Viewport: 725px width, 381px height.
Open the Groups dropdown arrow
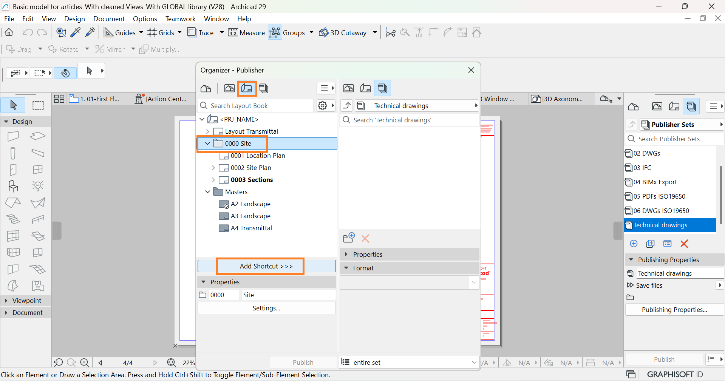tap(311, 32)
